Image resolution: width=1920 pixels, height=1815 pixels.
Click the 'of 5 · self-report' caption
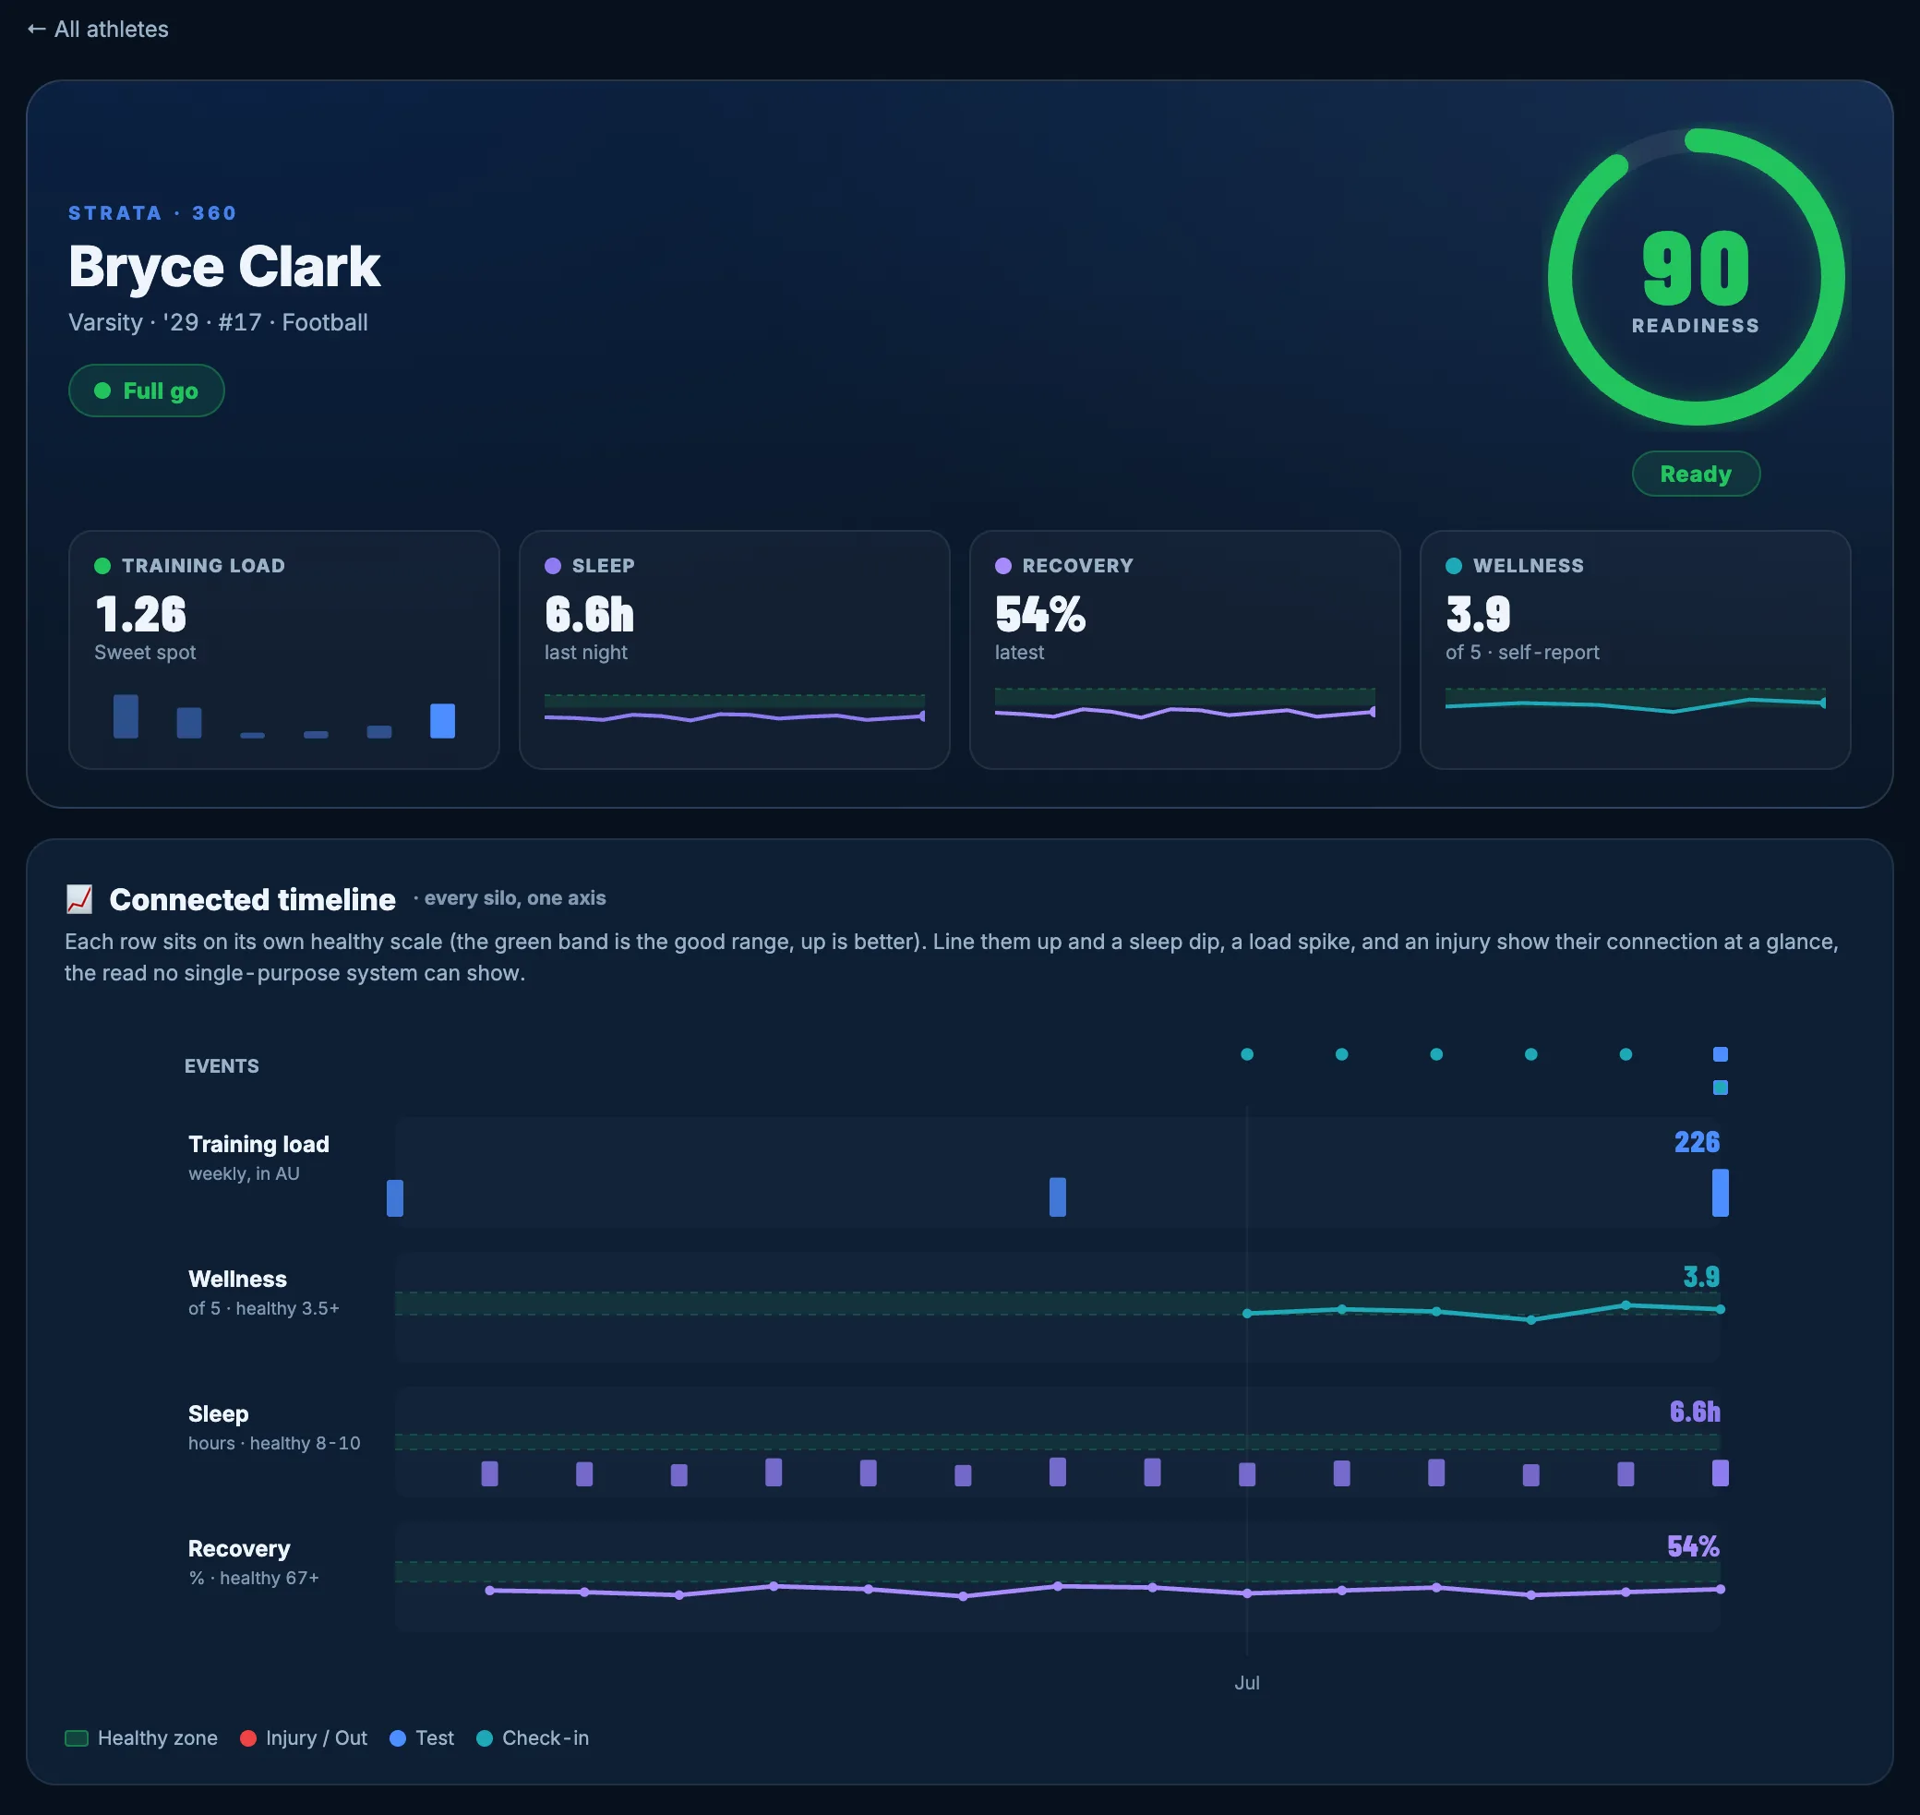click(x=1521, y=652)
